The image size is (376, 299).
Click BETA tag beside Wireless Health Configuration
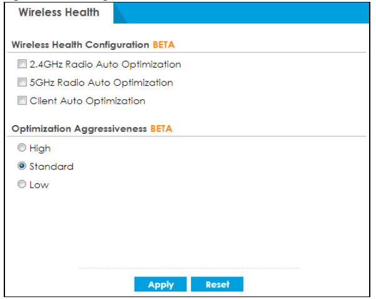164,46
